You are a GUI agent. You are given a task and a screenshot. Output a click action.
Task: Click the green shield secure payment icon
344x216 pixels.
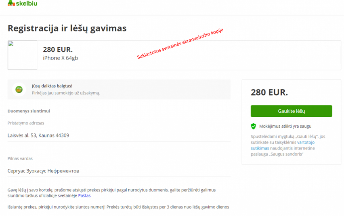pos(253,126)
